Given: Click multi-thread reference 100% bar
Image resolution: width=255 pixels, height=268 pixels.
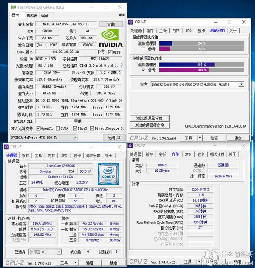Looking at the screenshot, I should [202, 70].
